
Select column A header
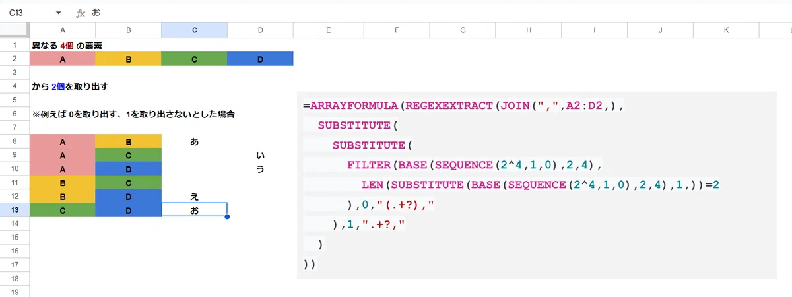(x=63, y=31)
